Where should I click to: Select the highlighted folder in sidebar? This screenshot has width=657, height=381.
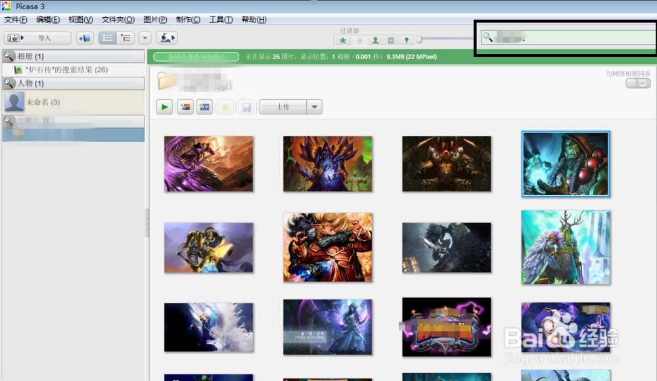(74, 135)
